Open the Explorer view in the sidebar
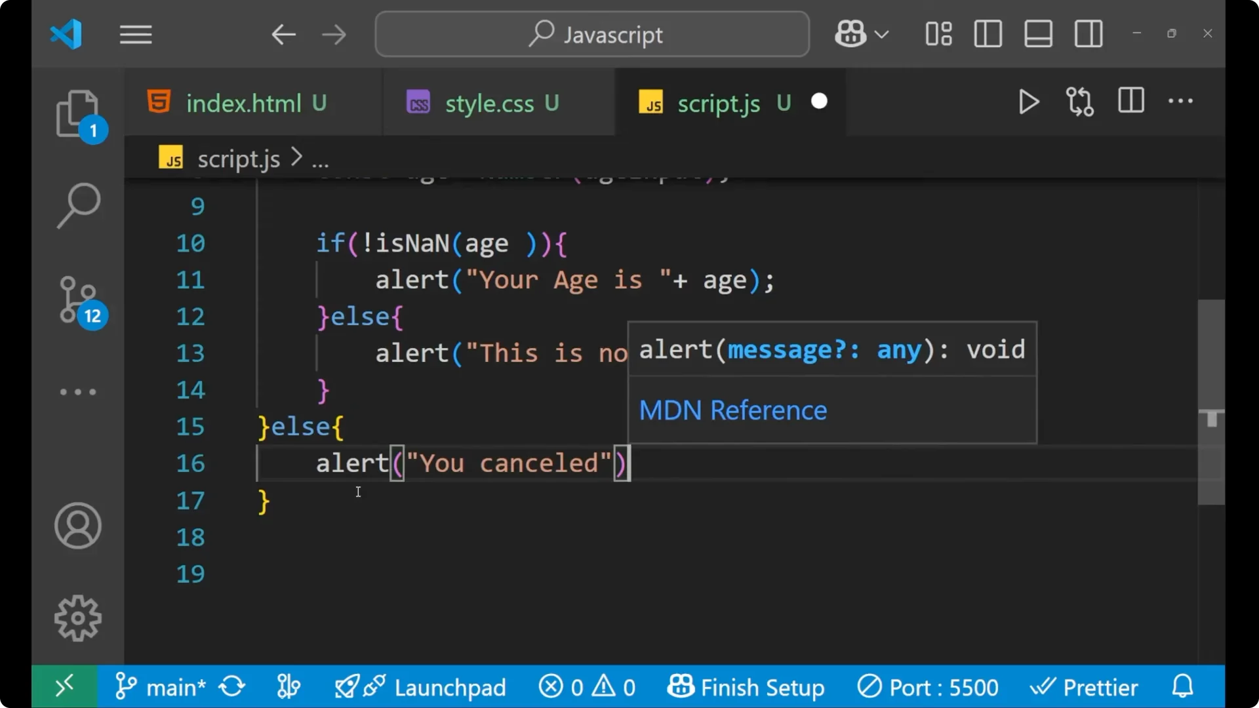Screen dimensions: 1259x708 tap(78, 113)
